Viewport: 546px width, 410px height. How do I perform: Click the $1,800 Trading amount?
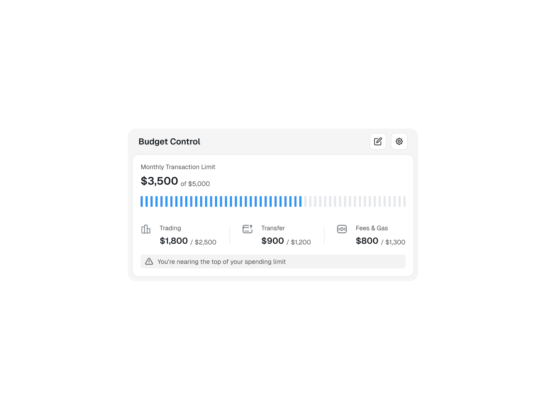click(174, 241)
